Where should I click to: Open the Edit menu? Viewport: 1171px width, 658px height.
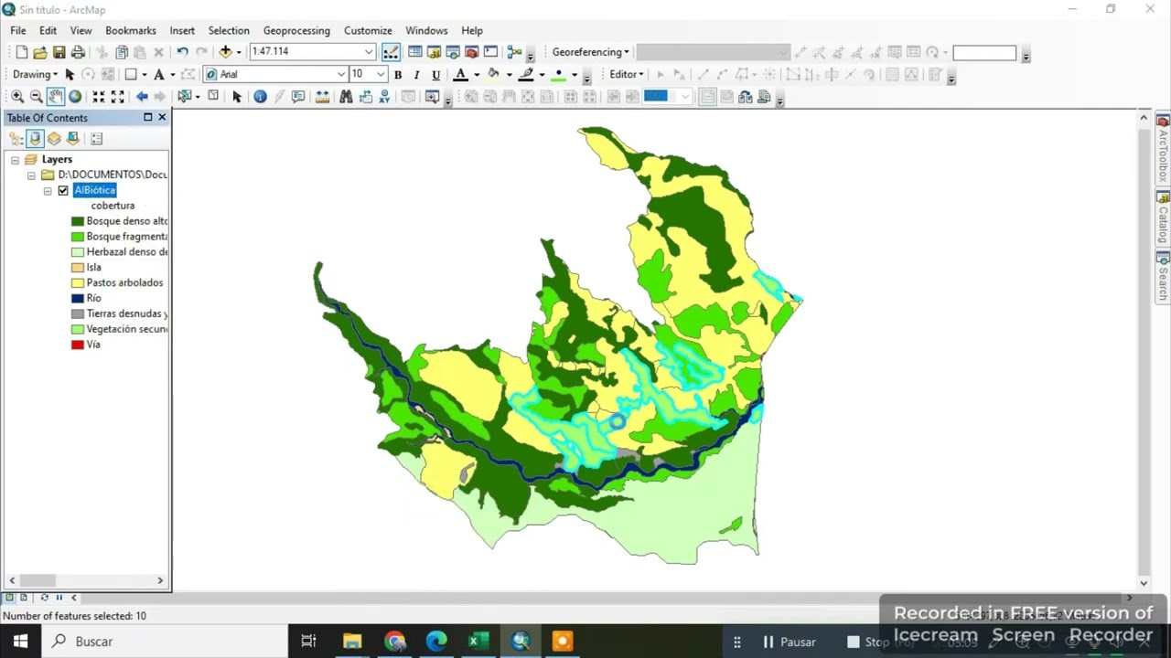tap(48, 30)
